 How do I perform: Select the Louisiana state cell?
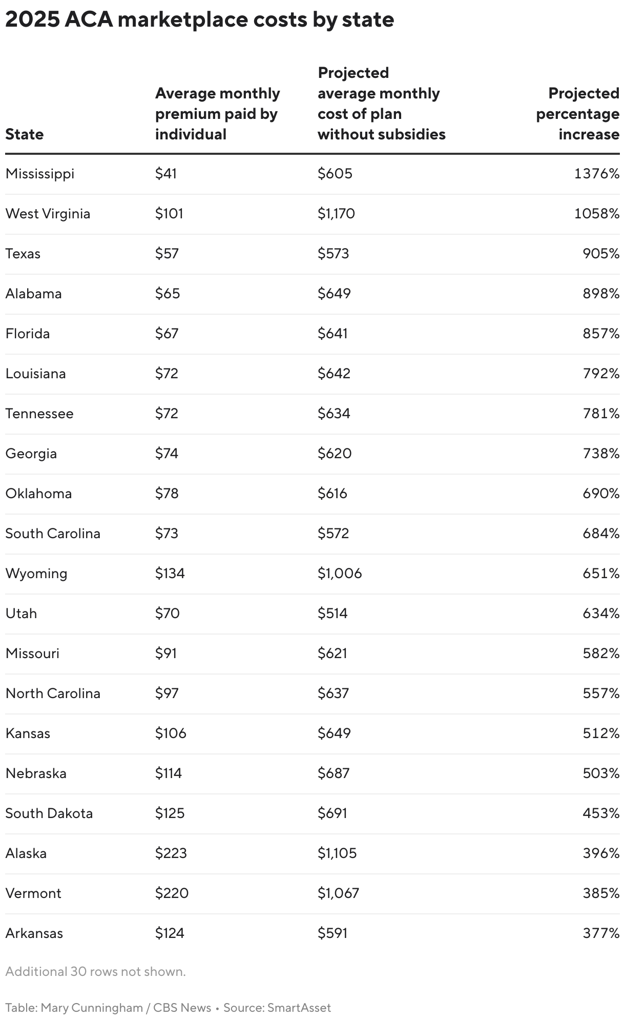click(x=36, y=374)
